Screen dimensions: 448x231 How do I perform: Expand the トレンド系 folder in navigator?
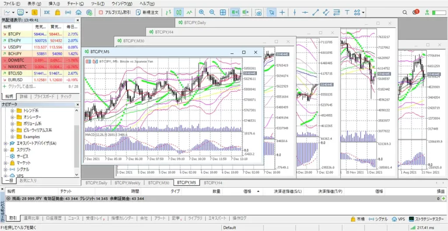coord(11,111)
